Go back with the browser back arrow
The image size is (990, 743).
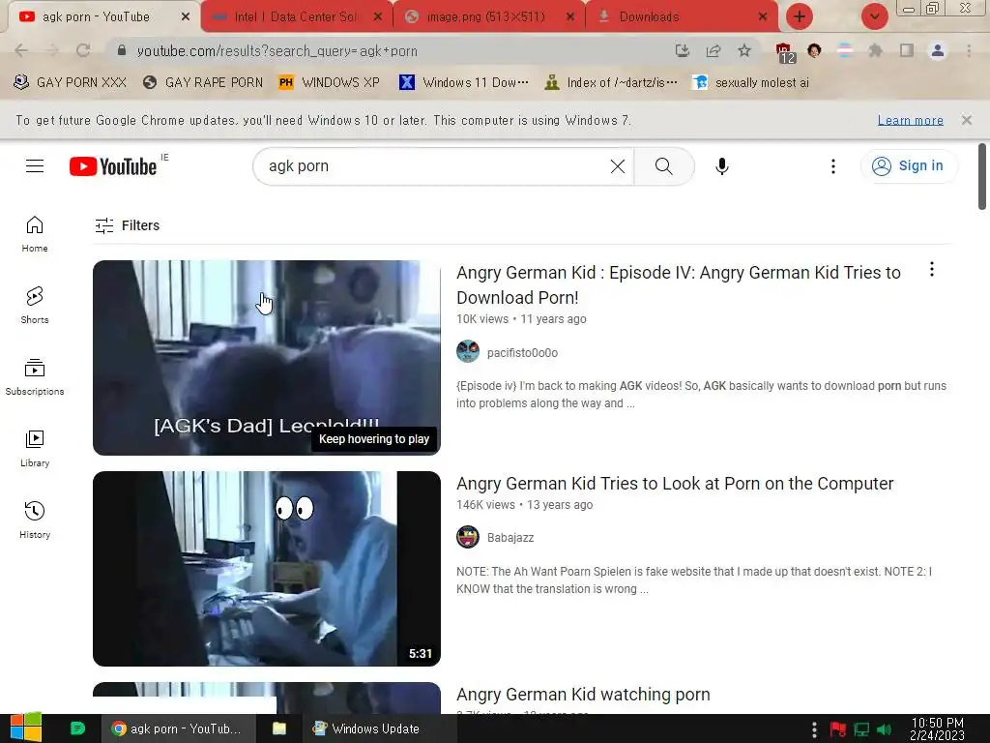pyautogui.click(x=21, y=50)
